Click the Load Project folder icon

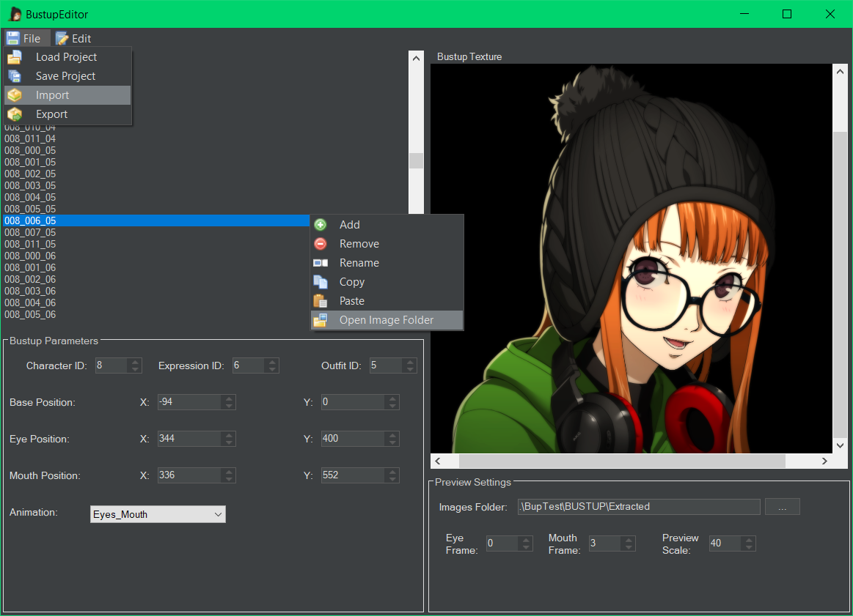tap(15, 57)
